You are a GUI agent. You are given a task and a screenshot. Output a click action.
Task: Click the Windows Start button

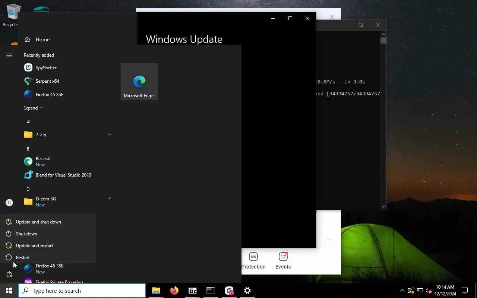click(x=9, y=291)
